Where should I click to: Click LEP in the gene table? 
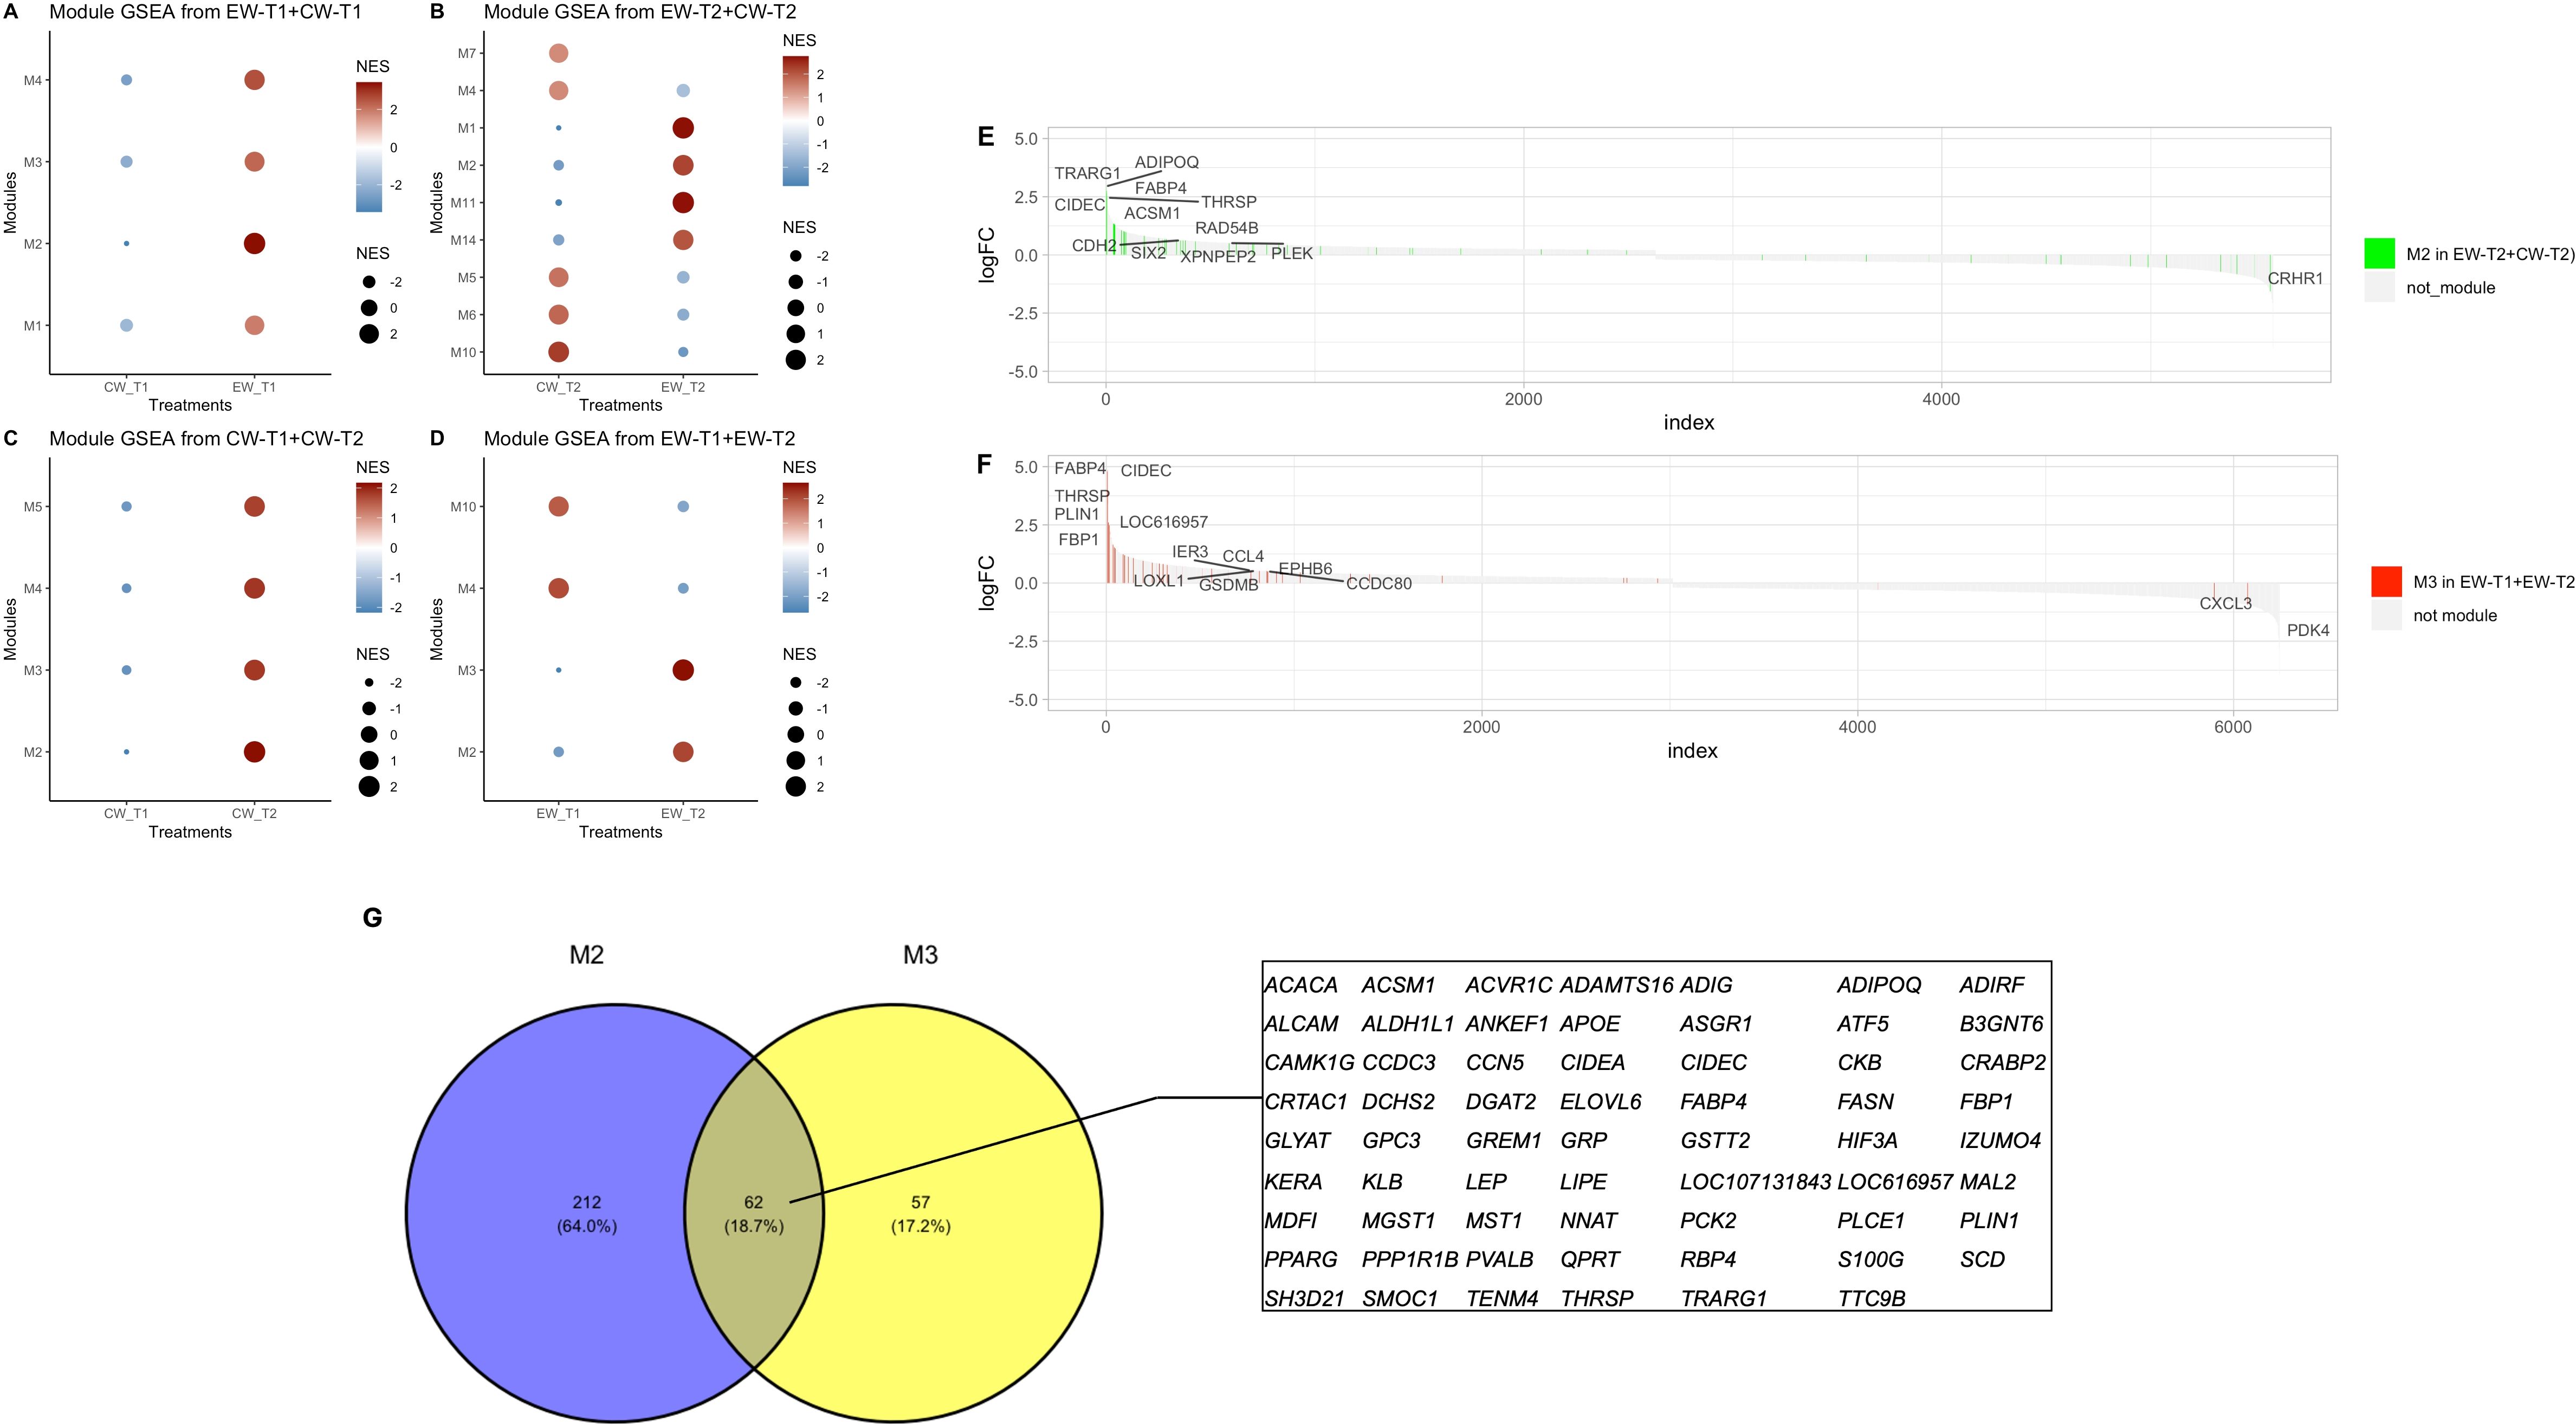1486,1182
